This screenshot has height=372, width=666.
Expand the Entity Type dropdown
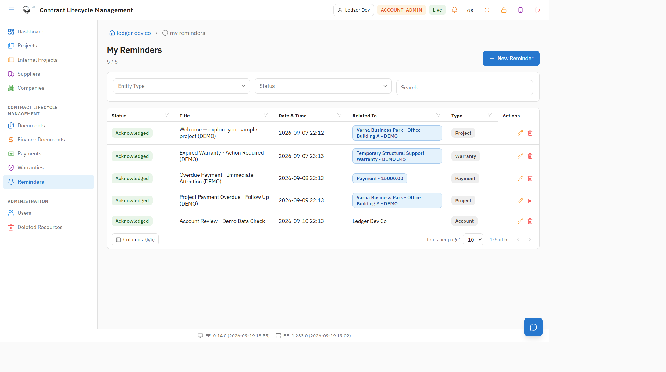tap(181, 86)
